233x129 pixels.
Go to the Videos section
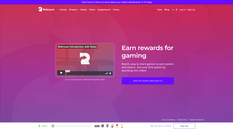click(83, 10)
